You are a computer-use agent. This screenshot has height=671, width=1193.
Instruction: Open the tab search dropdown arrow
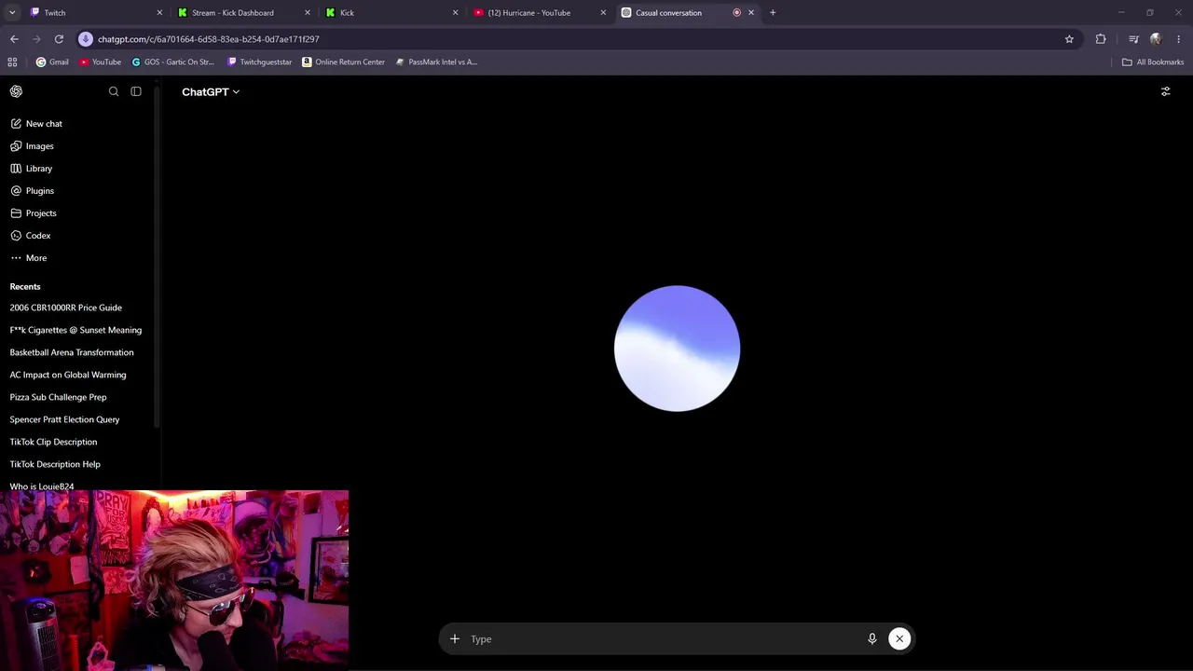(12, 13)
